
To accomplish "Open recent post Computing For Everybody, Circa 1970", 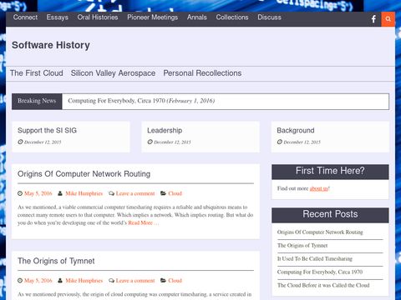I will 320,272.
